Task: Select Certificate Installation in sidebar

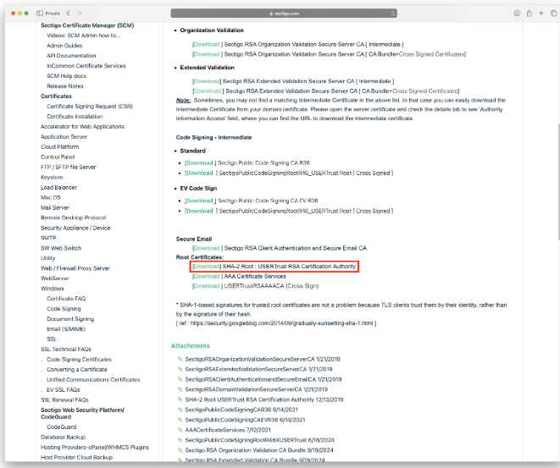Action: 75,117
